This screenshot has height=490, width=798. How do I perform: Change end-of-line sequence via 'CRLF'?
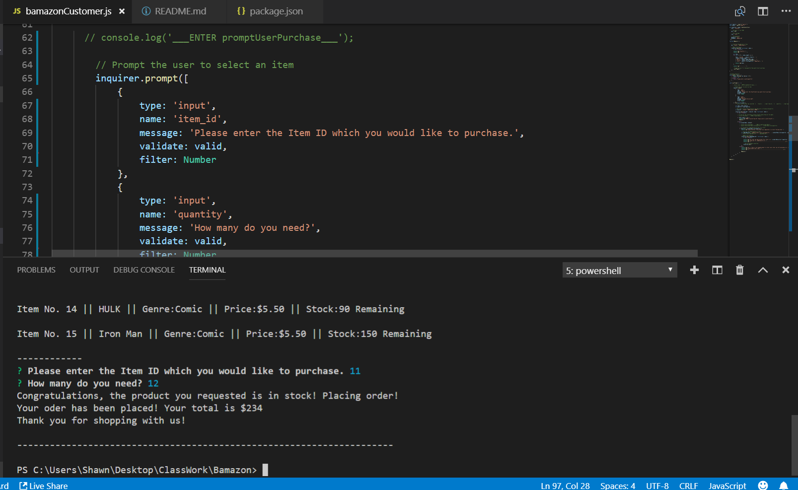(689, 486)
